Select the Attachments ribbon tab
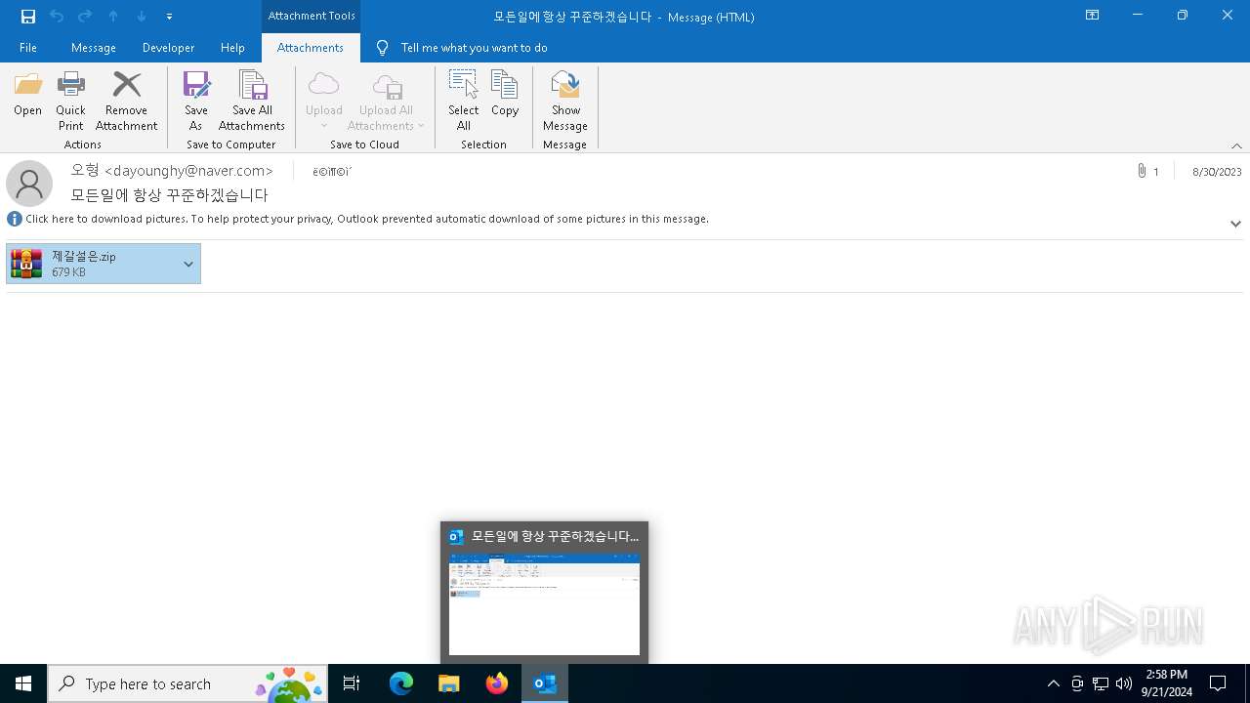 click(x=311, y=47)
